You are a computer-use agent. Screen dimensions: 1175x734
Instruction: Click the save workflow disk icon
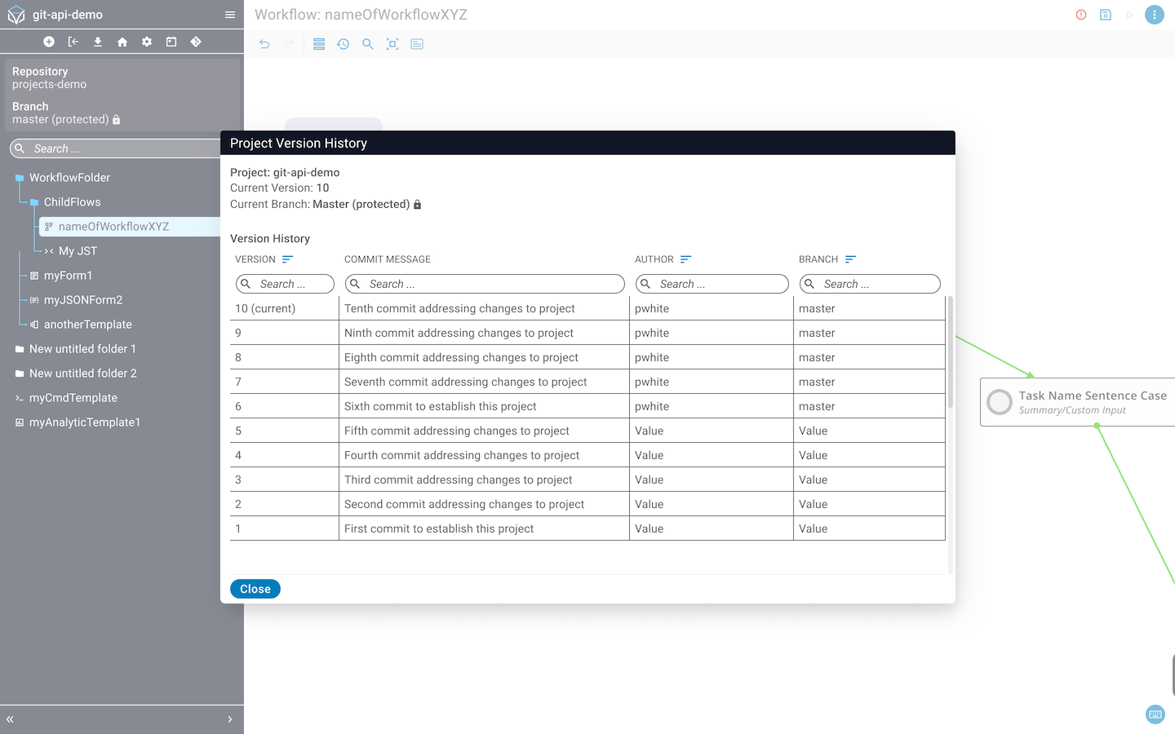tap(1106, 15)
